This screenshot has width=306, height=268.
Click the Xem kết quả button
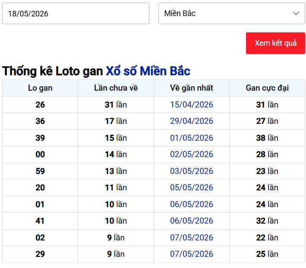(x=275, y=43)
